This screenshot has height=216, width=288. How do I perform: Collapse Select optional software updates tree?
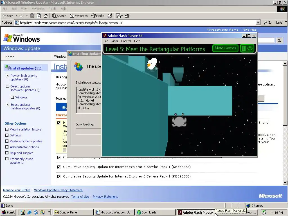[x=7, y=86]
